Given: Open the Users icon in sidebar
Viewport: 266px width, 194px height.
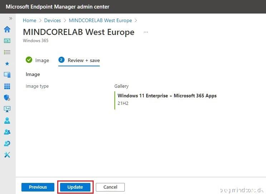Looking at the screenshot, I should (x=7, y=121).
